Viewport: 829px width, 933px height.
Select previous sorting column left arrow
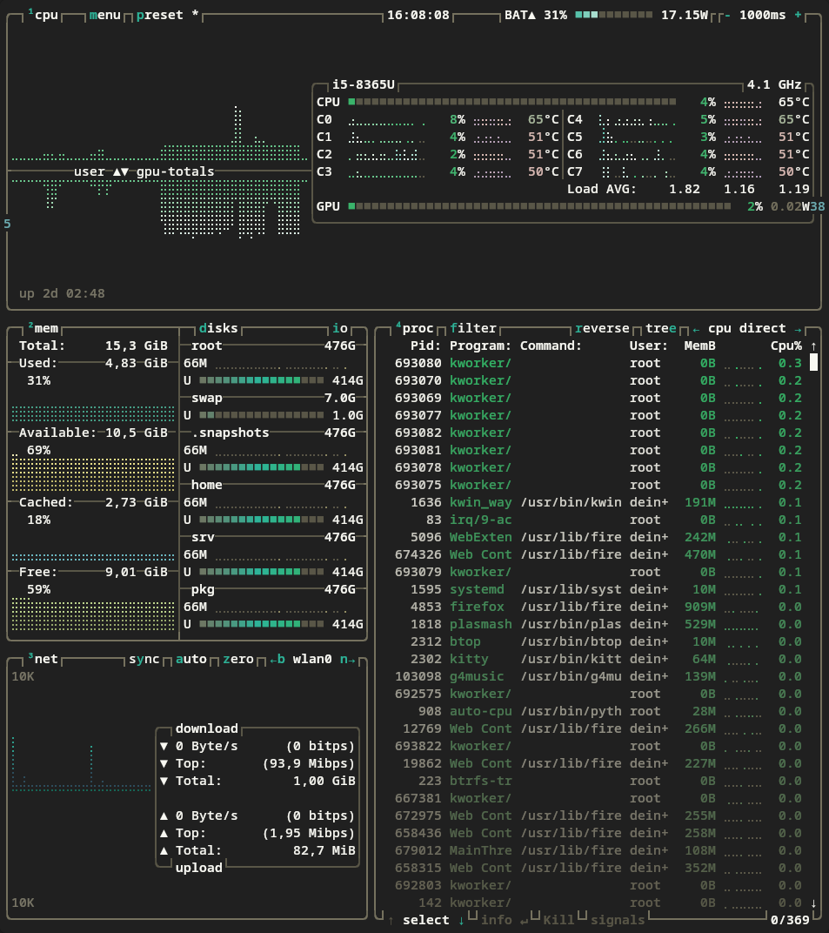(696, 328)
